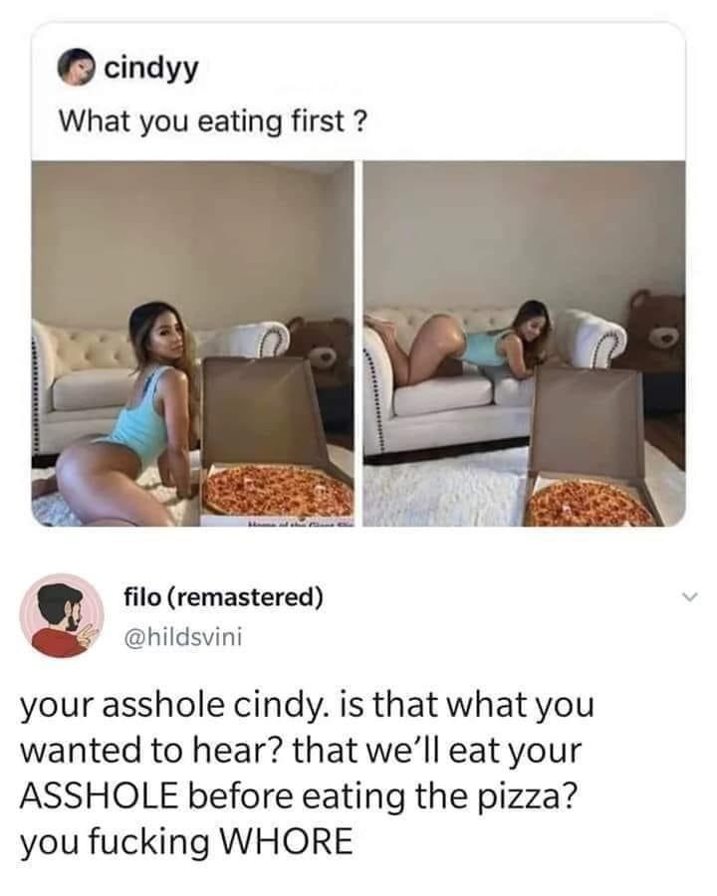Click the 'filo (remastered)' display name
The height and width of the screenshot is (896, 717).
[x=223, y=597]
